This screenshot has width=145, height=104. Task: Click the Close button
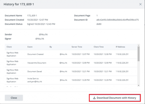[x=14, y=98]
